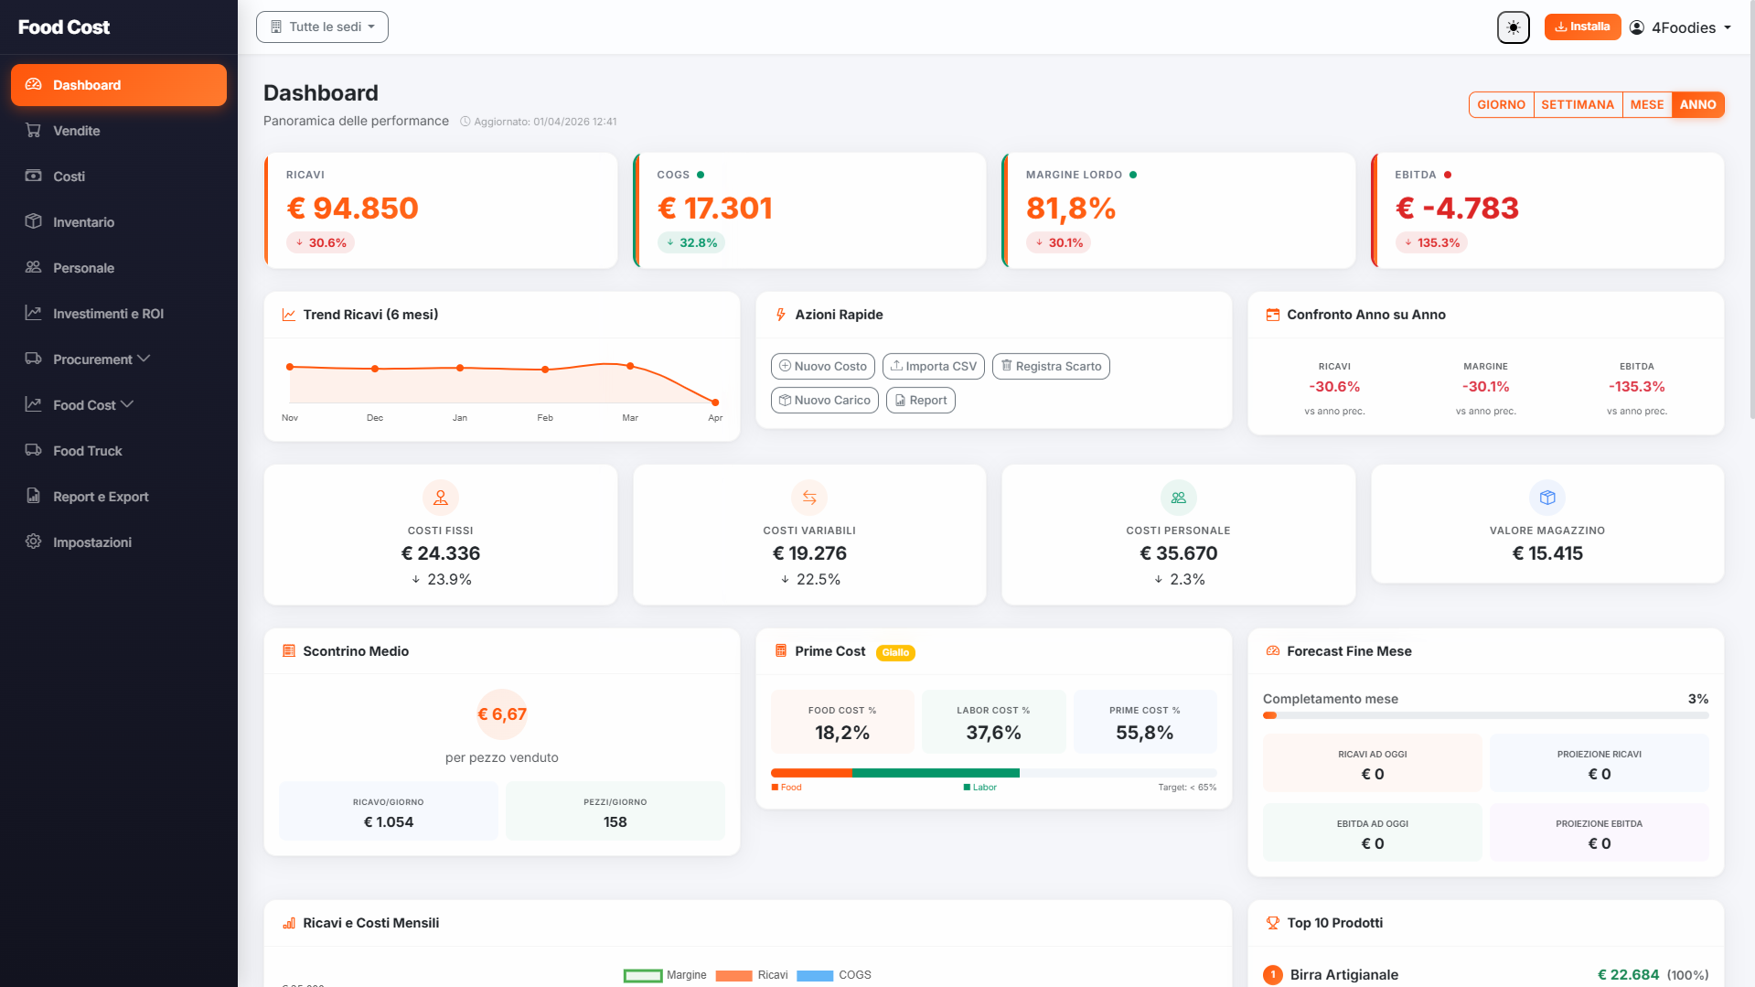Open the 4Foodies account dropdown
Viewport: 1755px width, 987px height.
1681,27
